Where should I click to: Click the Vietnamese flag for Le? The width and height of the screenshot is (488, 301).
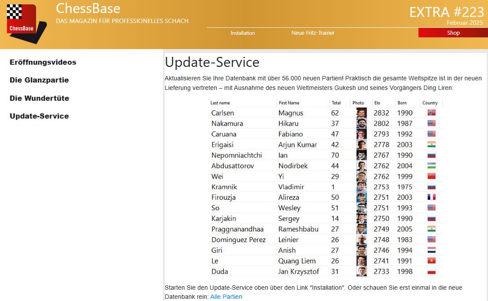[x=431, y=261]
